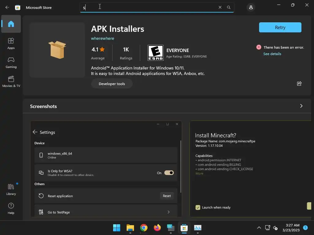Click the back arrow beside Settings
Viewport: 314px width, 235px height.
(35, 132)
